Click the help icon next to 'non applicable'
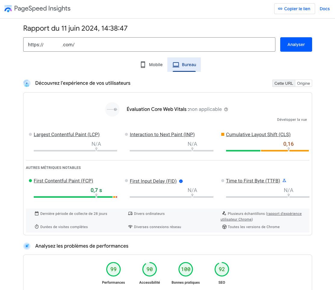The height and width of the screenshot is (290, 335). pyautogui.click(x=226, y=109)
